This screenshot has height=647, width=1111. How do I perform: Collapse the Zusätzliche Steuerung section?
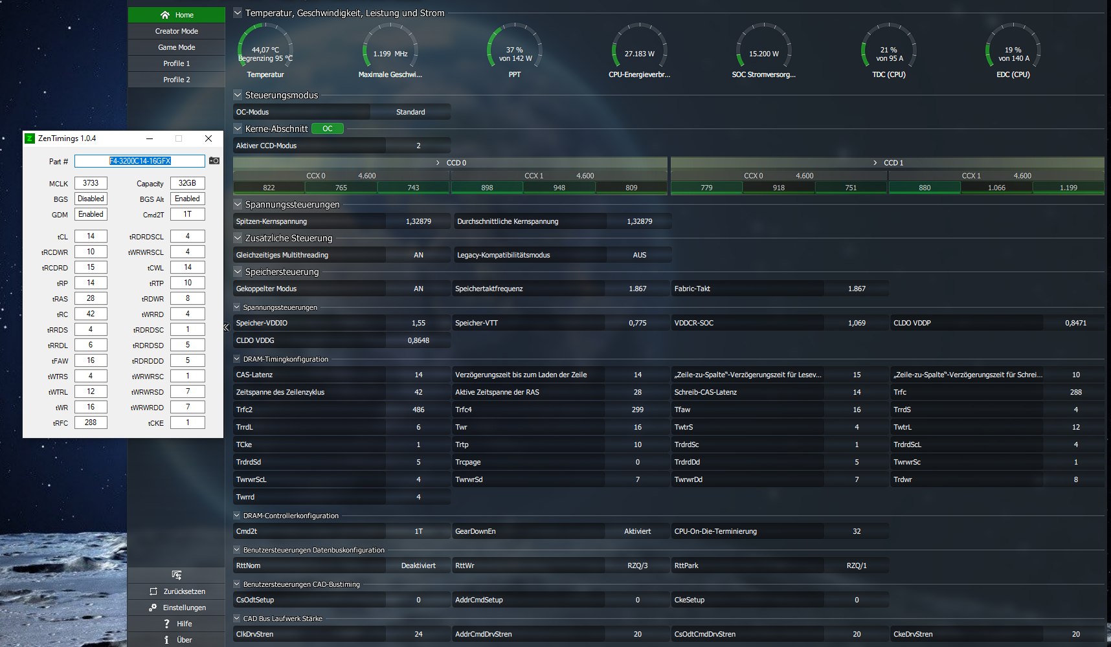(238, 238)
